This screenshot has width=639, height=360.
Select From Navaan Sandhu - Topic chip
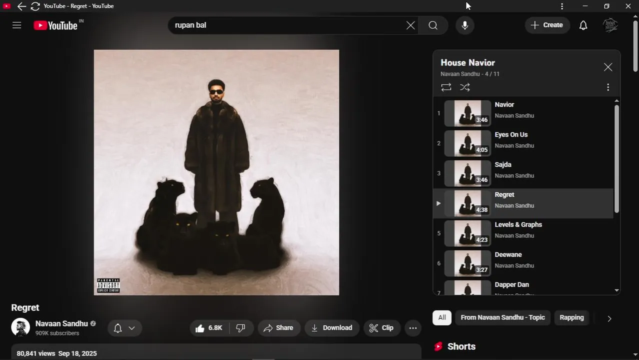click(x=502, y=317)
